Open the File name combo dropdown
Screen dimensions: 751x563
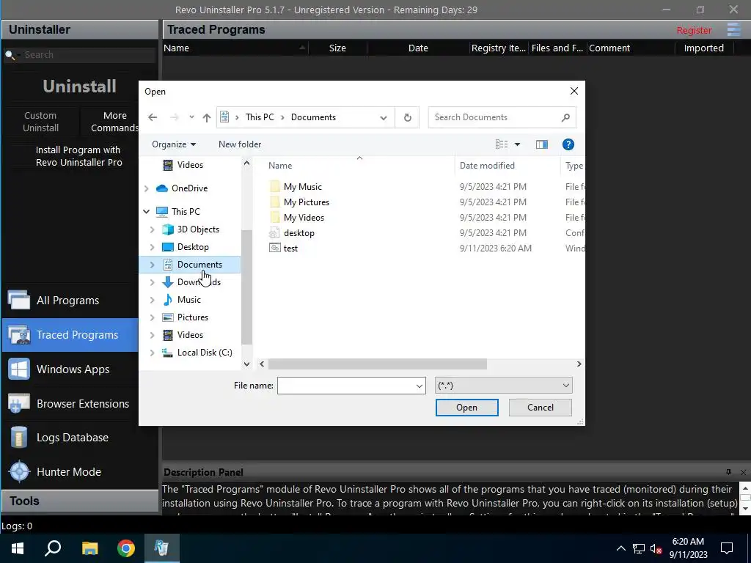click(419, 386)
